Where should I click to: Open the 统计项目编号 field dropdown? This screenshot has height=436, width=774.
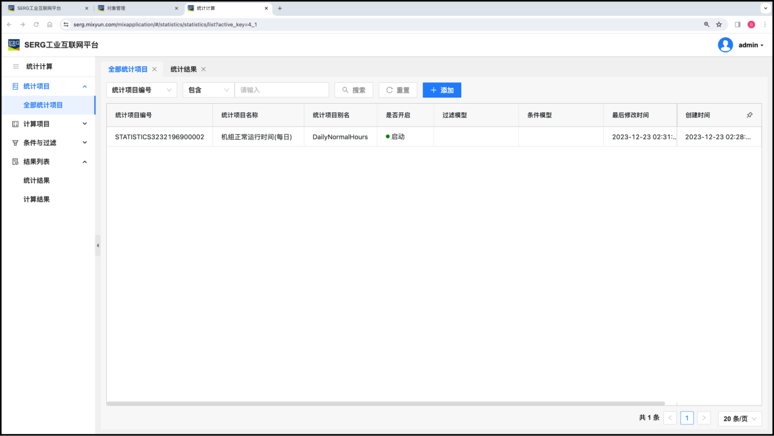pyautogui.click(x=142, y=90)
